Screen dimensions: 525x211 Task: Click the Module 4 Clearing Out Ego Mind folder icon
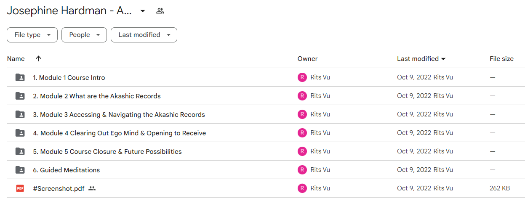[20, 133]
